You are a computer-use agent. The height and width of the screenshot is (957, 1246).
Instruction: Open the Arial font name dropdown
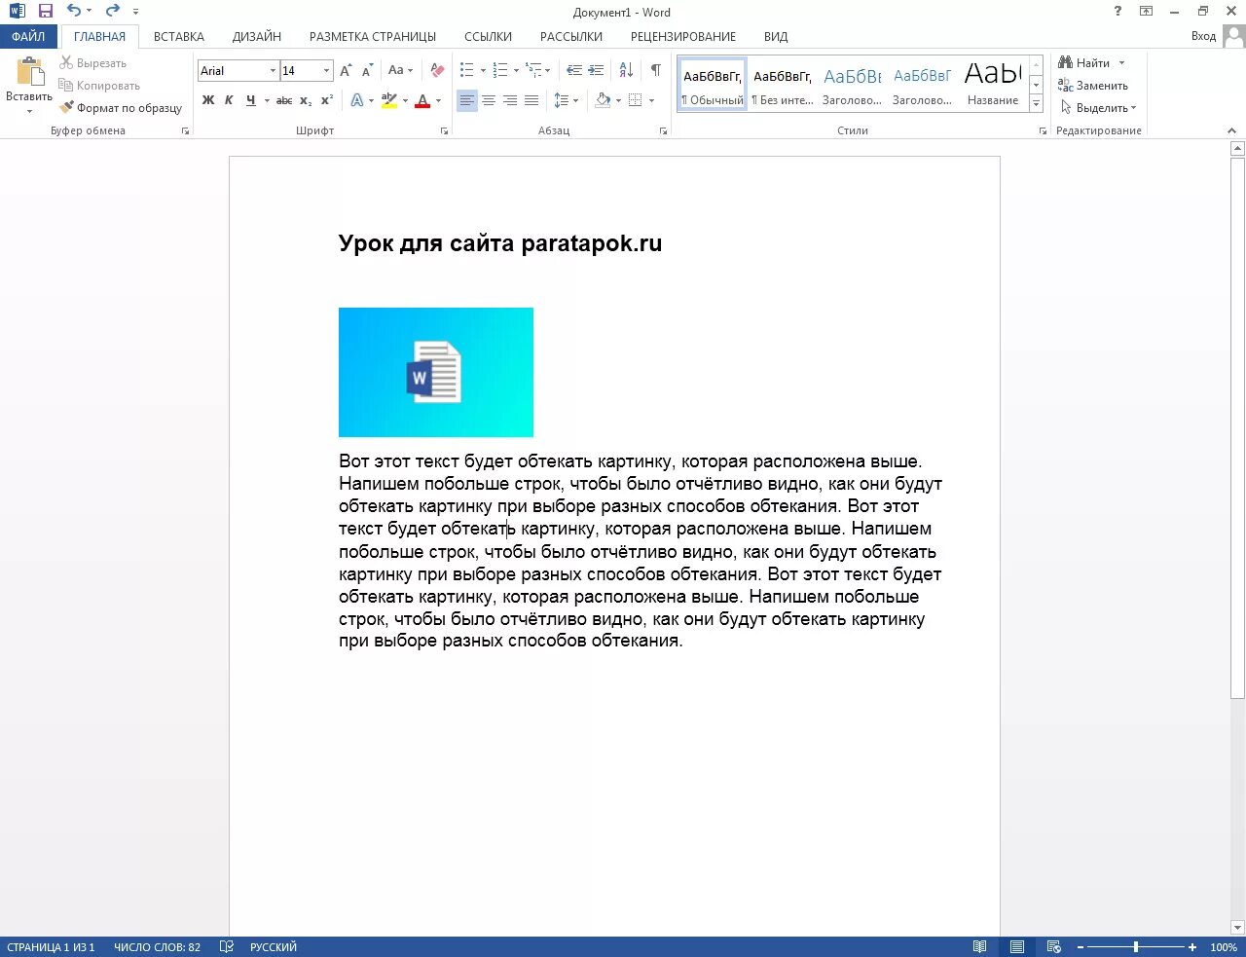click(x=273, y=71)
